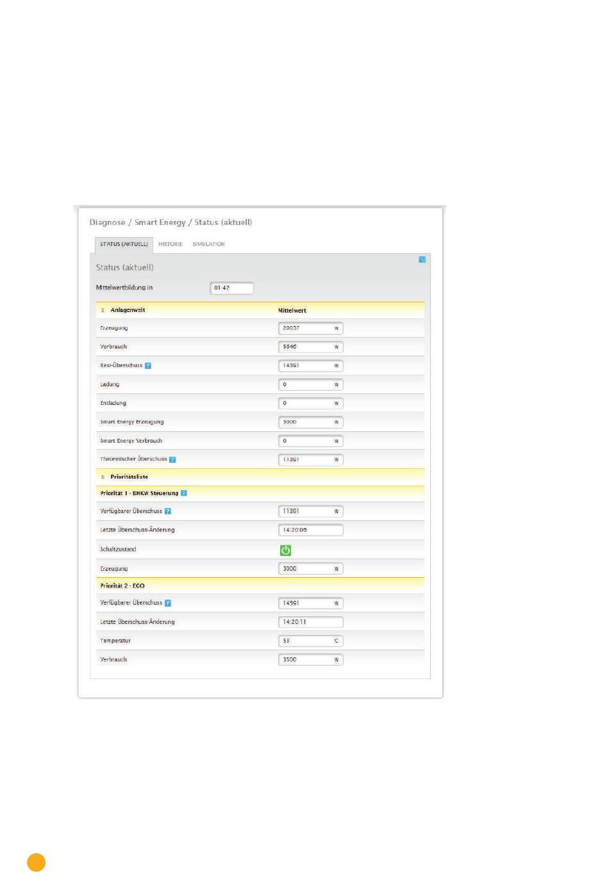The height and width of the screenshot is (877, 609).
Task: Click the Smart Energy Erzeugung label
Action: point(132,422)
